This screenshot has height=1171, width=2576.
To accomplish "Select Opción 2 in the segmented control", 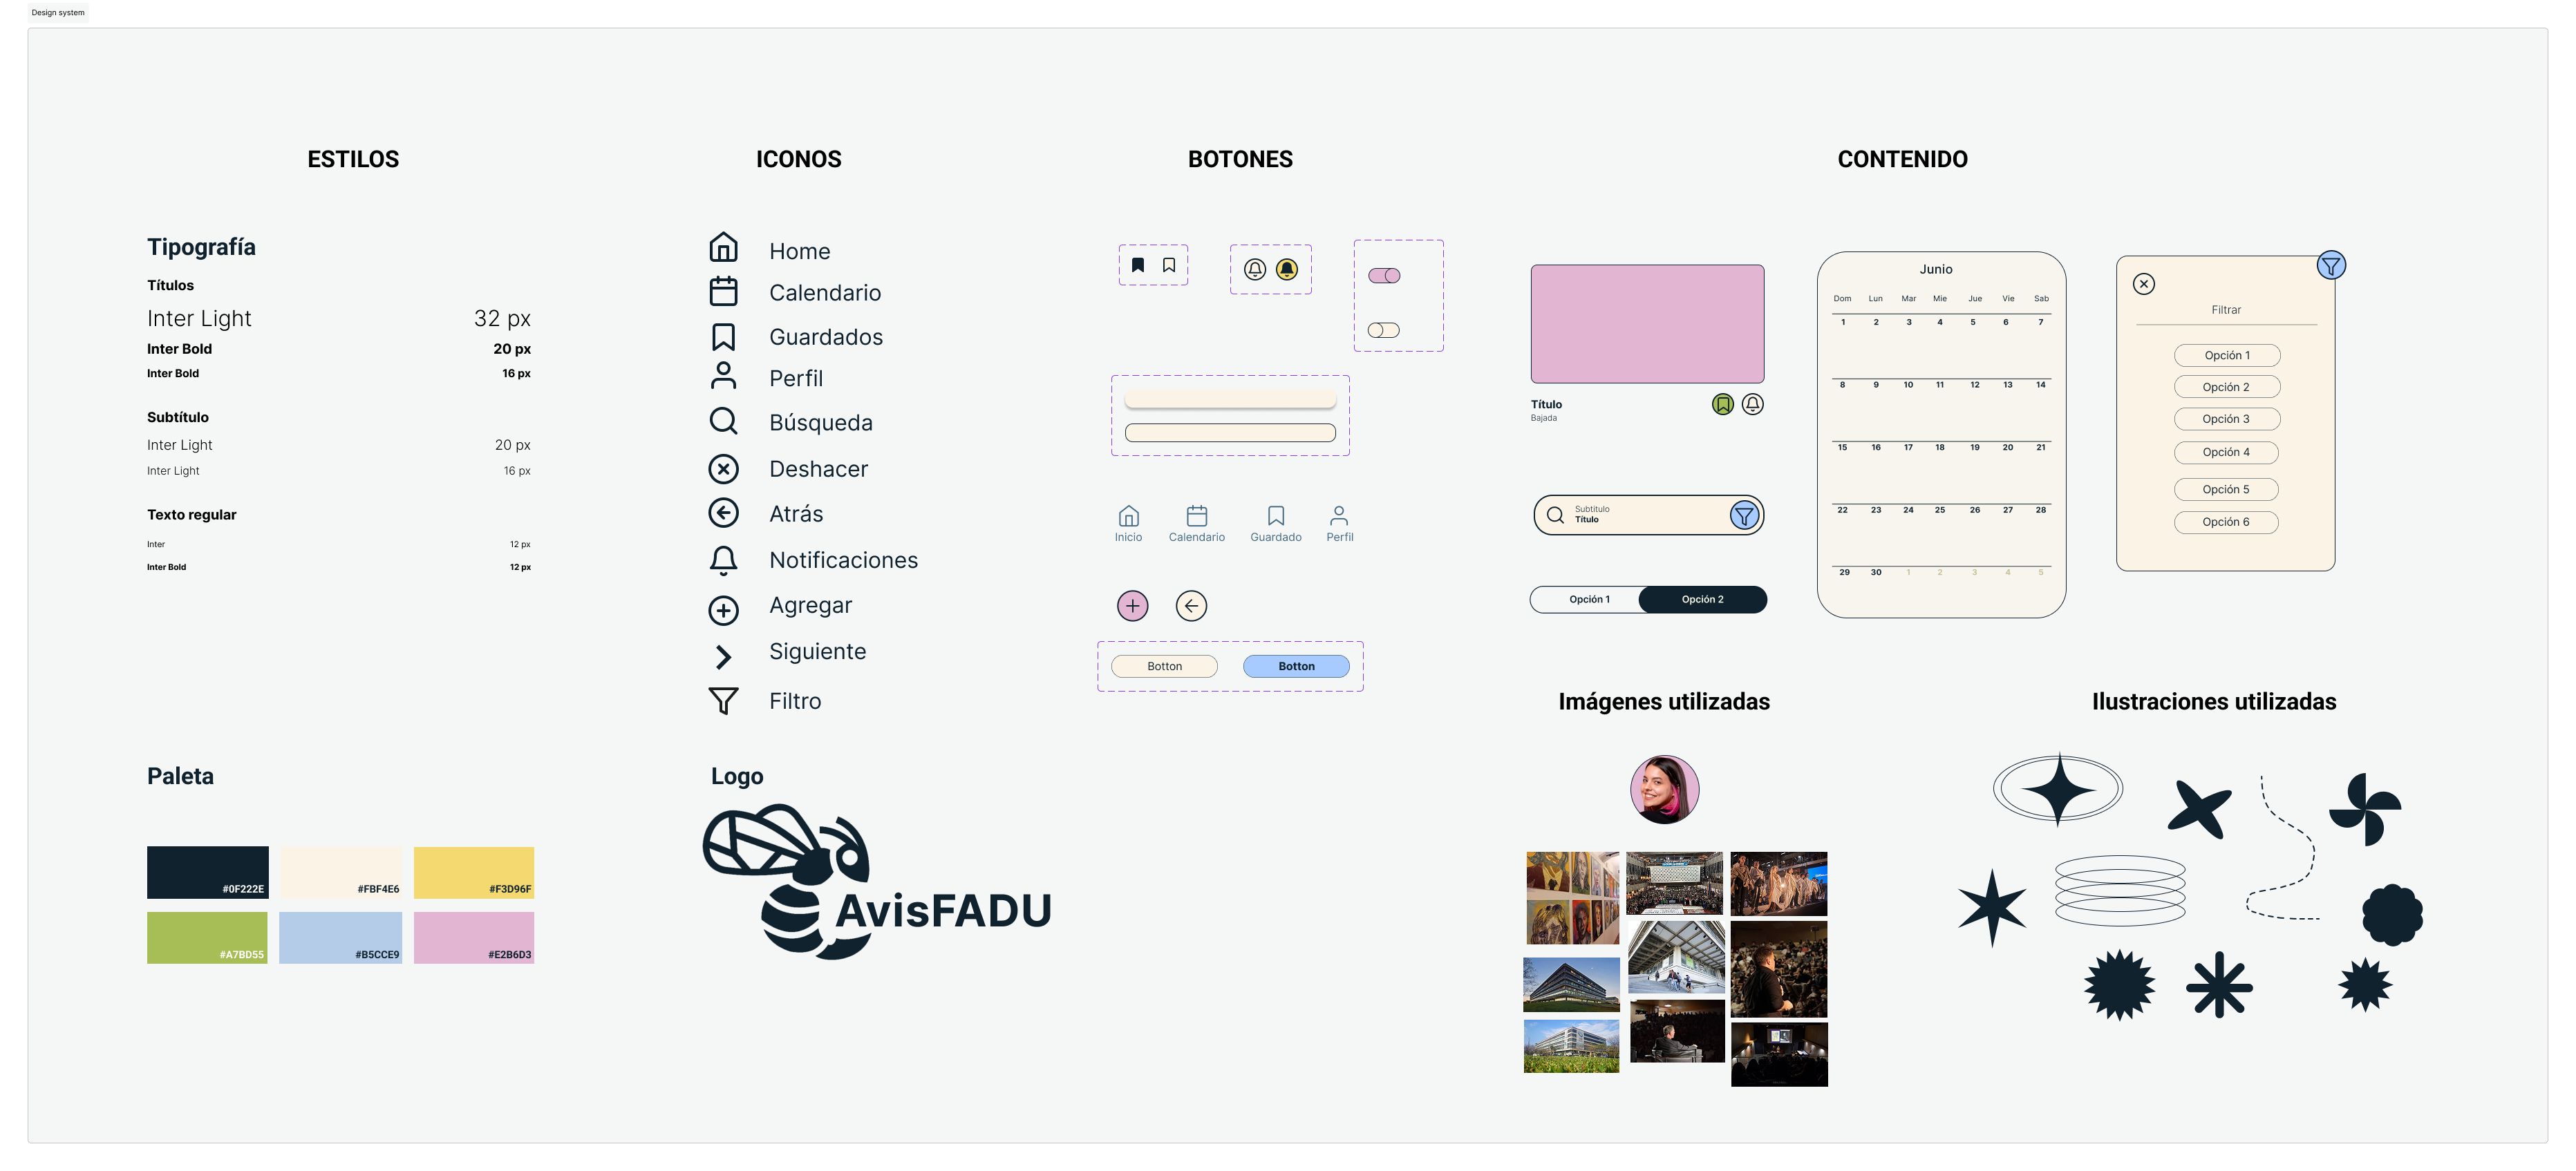I will 1702,600.
